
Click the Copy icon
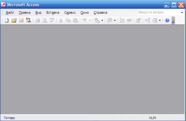[68, 20]
